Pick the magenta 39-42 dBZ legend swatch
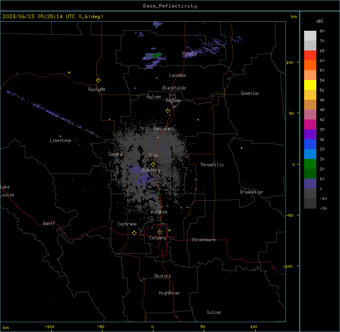Viewport: 340px width, 332px height. pos(310,124)
